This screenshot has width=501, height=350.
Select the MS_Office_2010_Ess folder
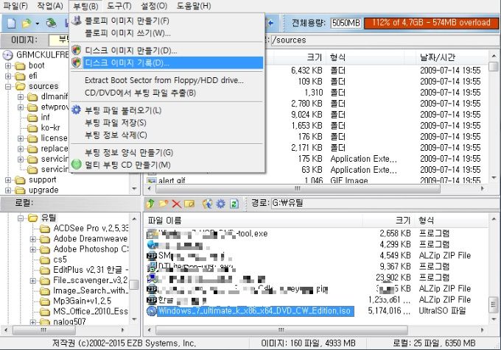[x=91, y=312]
